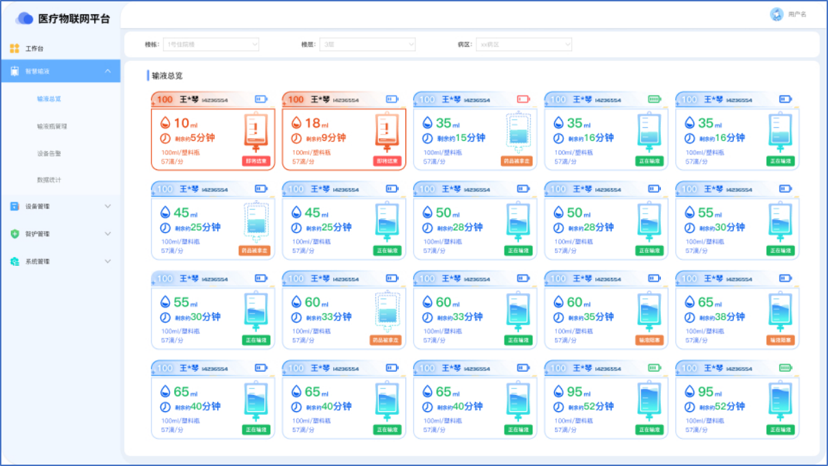Collapse the 智慧输液 menu section
Image resolution: width=828 pixels, height=466 pixels.
click(x=108, y=71)
